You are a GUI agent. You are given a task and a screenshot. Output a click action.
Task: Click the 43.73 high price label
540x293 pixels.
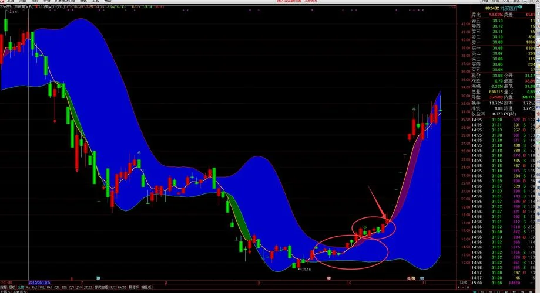14,12
